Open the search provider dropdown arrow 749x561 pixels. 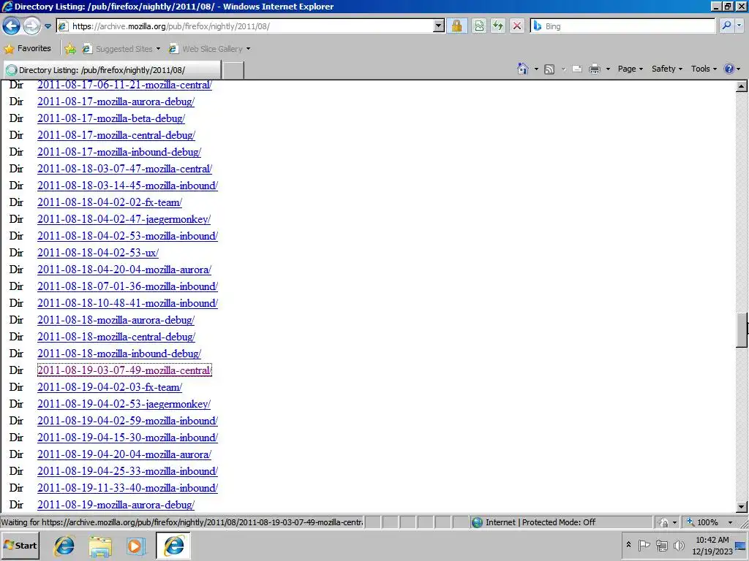(x=739, y=26)
